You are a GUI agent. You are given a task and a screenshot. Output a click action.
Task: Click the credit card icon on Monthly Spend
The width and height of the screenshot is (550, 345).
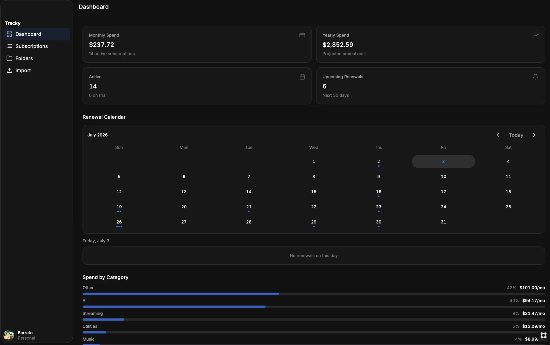coord(302,35)
